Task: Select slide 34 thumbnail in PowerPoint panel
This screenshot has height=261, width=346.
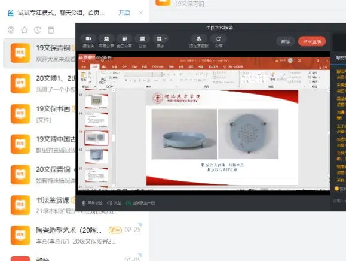Action: point(96,138)
